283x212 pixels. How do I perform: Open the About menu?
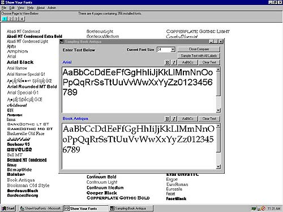point(41,8)
